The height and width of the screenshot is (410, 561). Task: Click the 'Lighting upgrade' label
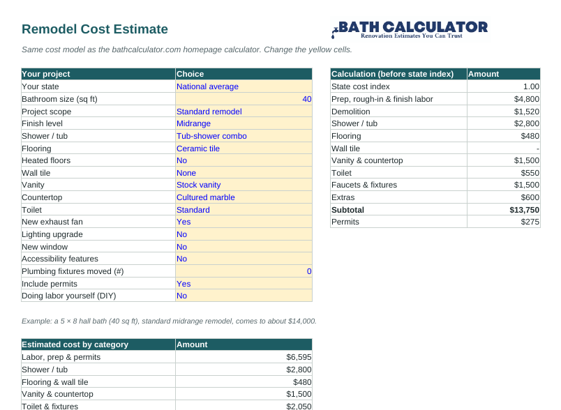pos(52,234)
